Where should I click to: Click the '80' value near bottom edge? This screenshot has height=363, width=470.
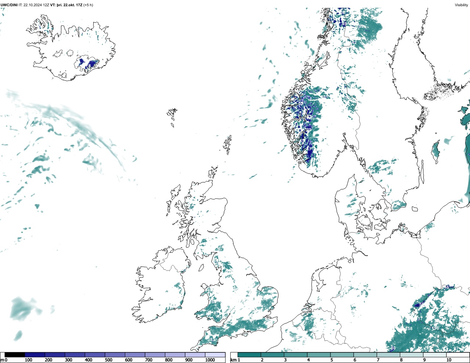click(x=393, y=348)
